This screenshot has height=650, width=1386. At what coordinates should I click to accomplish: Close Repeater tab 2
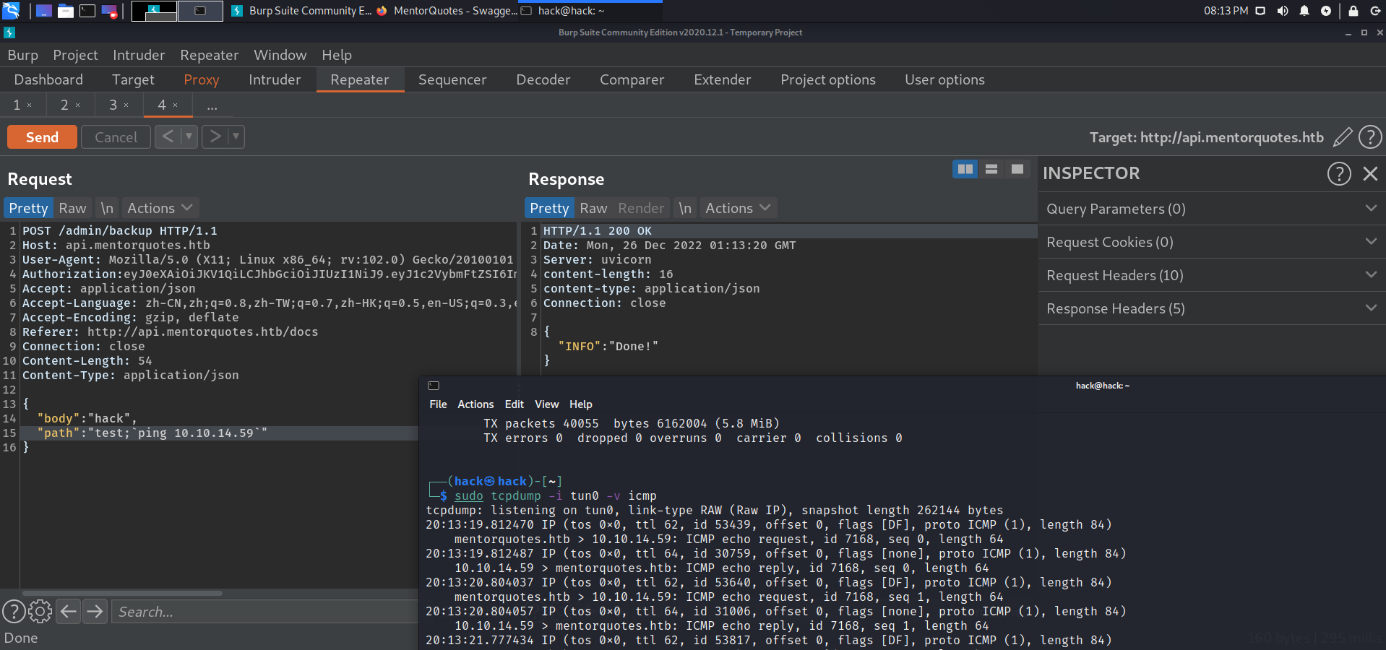[x=78, y=105]
